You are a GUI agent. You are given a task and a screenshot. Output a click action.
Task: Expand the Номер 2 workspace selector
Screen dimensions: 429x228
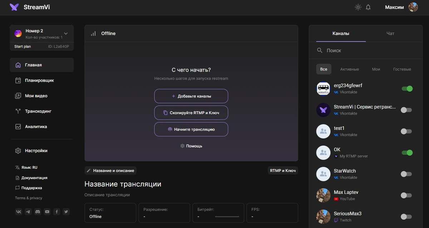[66, 33]
